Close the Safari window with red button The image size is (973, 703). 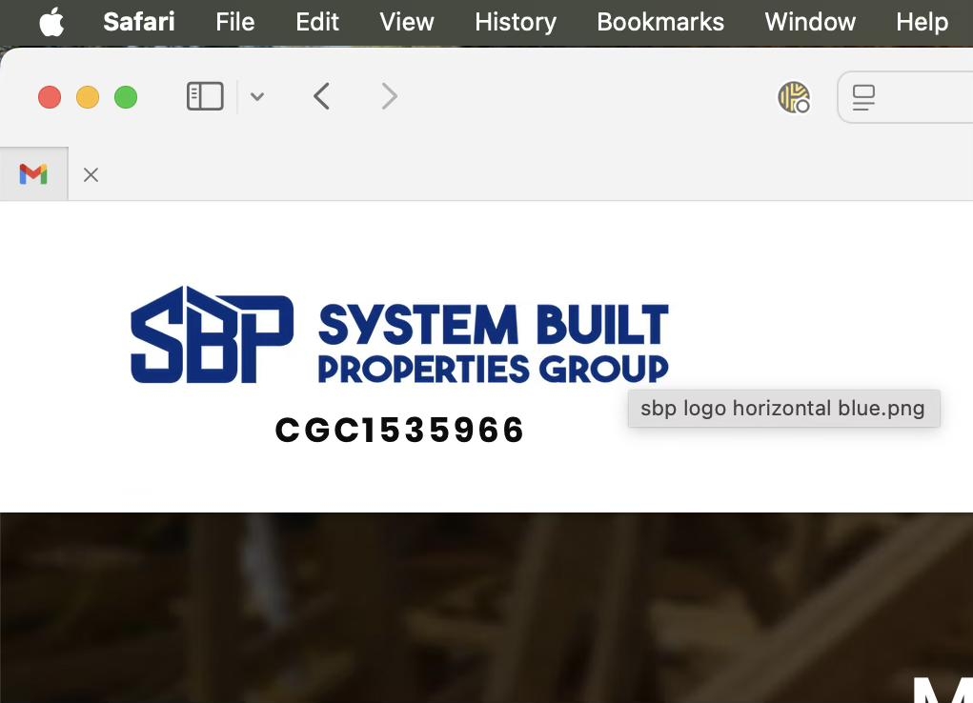coord(50,97)
